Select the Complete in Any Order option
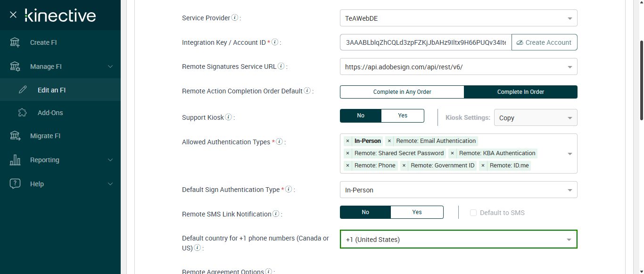Image resolution: width=644 pixels, height=274 pixels. (402, 92)
